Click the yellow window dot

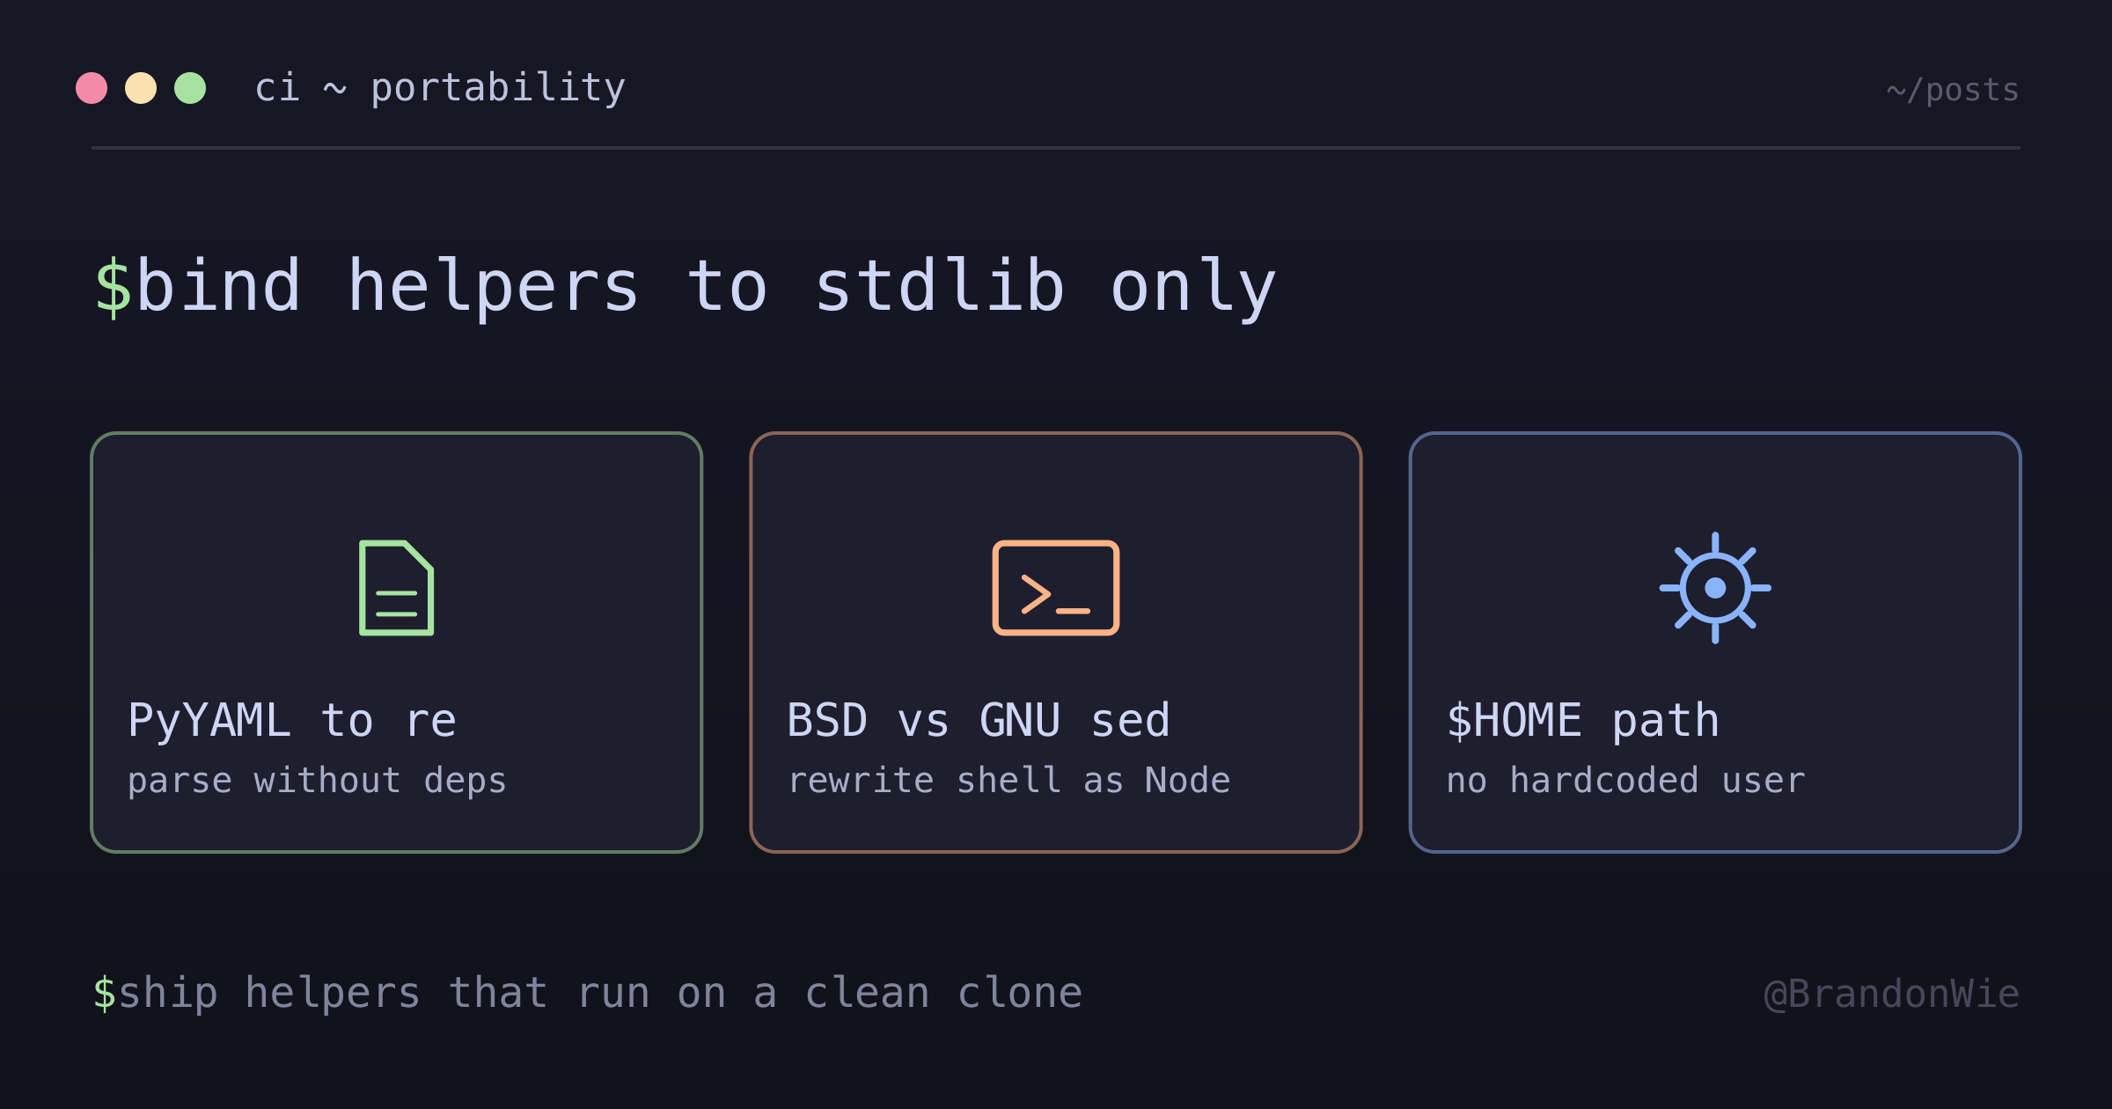141,88
